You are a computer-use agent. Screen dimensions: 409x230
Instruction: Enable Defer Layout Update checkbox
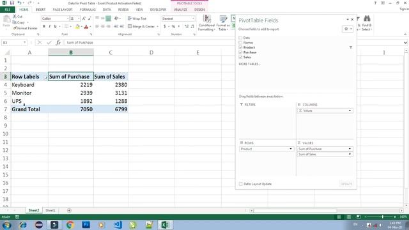(241, 184)
